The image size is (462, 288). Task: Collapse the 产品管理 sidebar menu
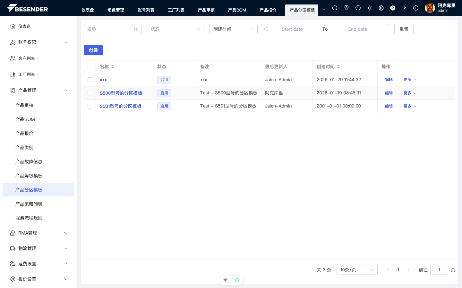tap(38, 90)
